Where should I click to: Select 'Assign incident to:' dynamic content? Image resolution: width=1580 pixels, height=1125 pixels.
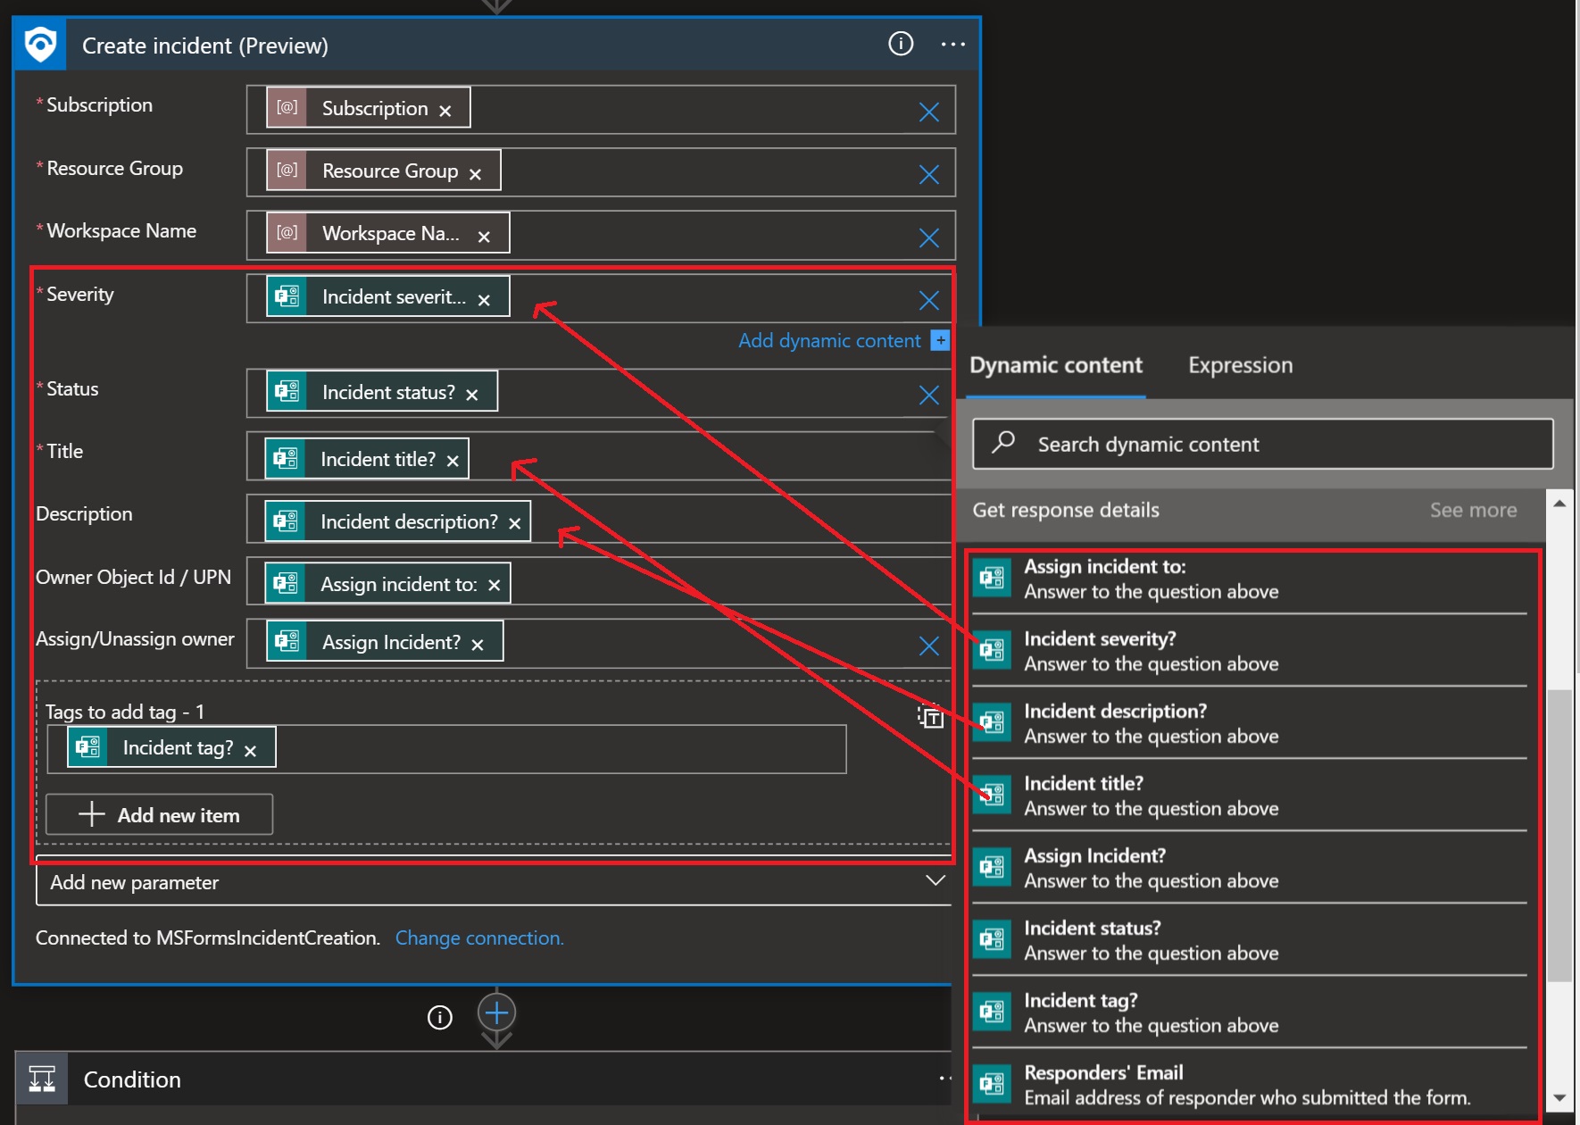pos(1249,579)
